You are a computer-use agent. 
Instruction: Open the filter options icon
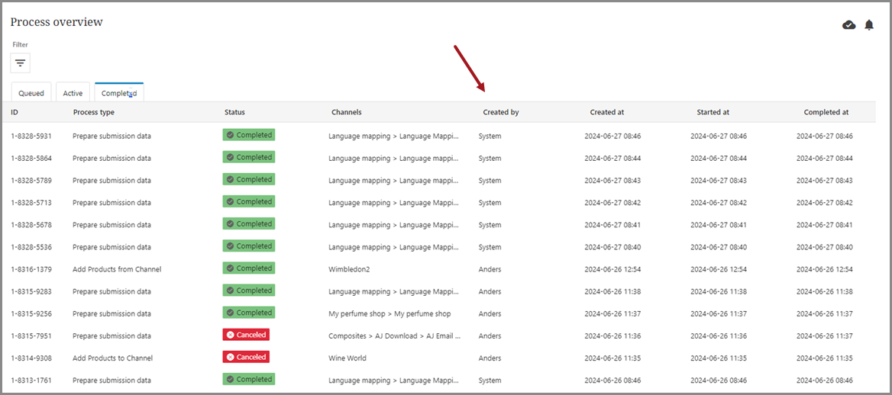(x=20, y=63)
